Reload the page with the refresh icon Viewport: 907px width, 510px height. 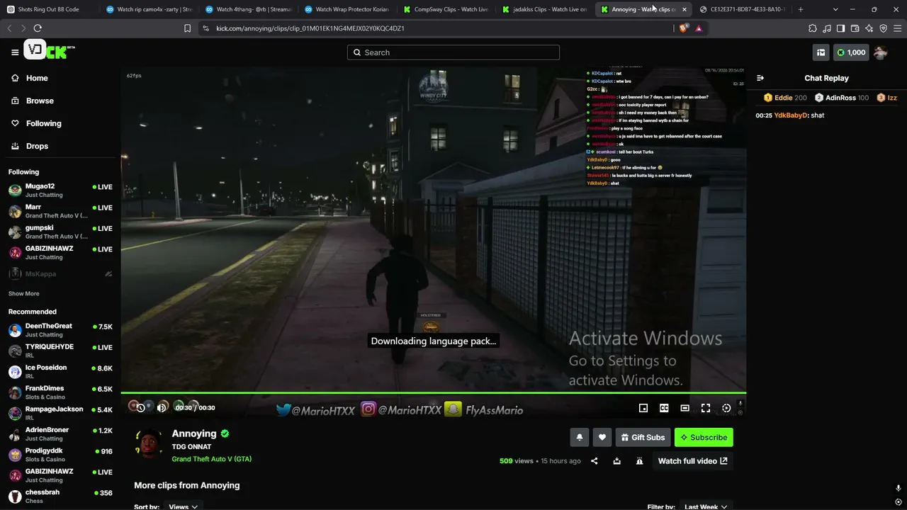38,28
